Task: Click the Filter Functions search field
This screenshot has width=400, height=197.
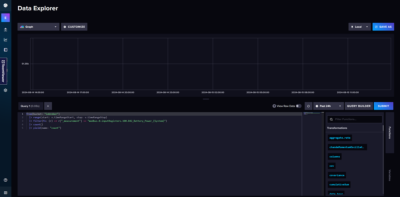Action: [x=354, y=119]
